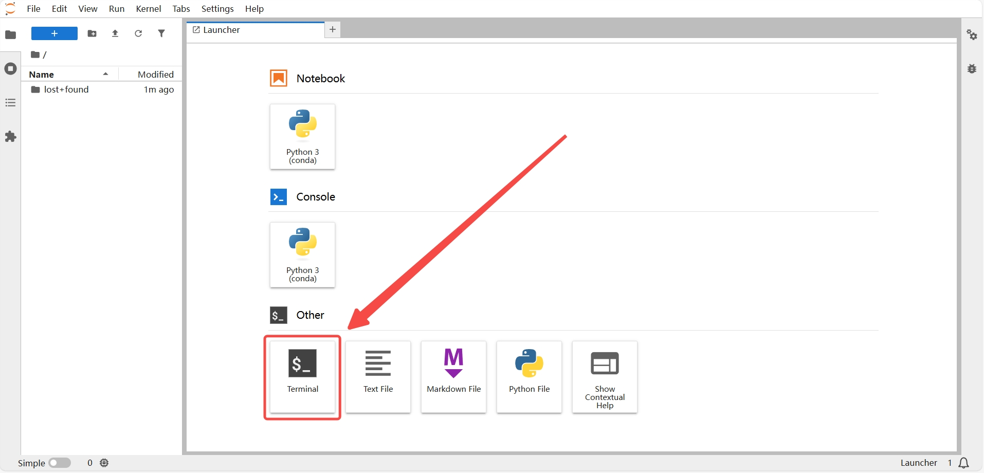
Task: Open the Table of Contents sidebar
Action: click(10, 103)
